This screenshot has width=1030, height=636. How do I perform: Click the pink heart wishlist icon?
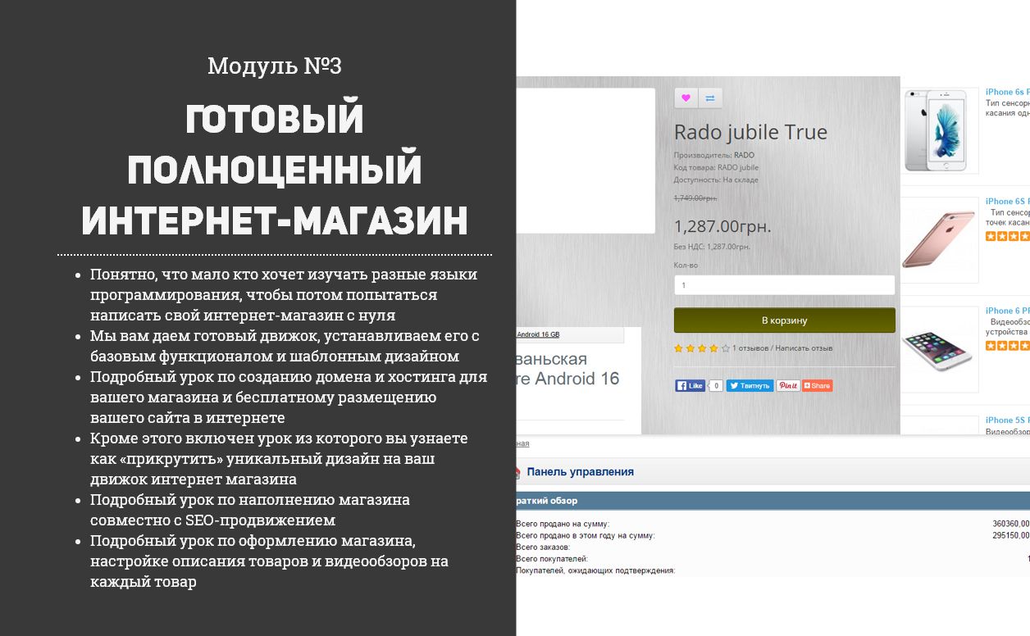(686, 98)
